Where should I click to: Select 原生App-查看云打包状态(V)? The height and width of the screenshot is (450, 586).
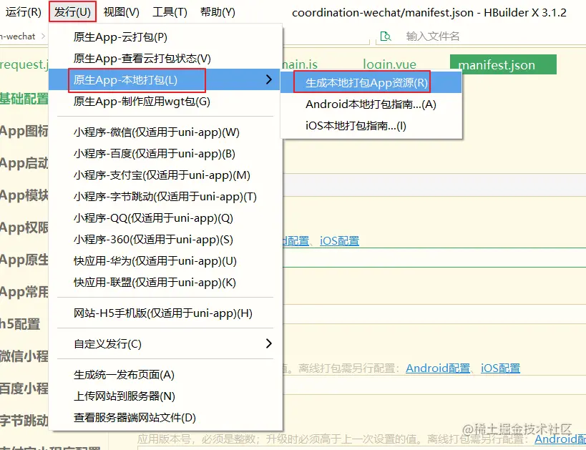point(165,58)
